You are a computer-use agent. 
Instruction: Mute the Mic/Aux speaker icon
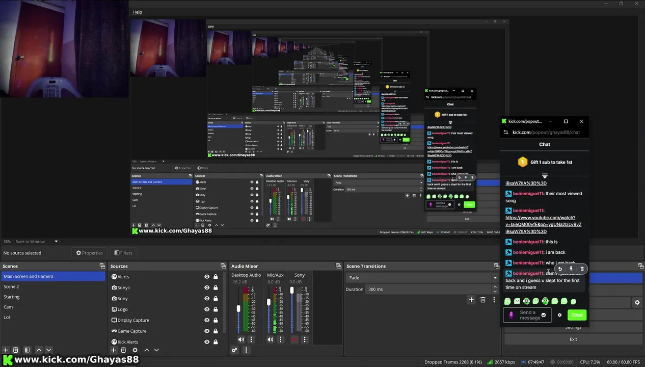271,339
